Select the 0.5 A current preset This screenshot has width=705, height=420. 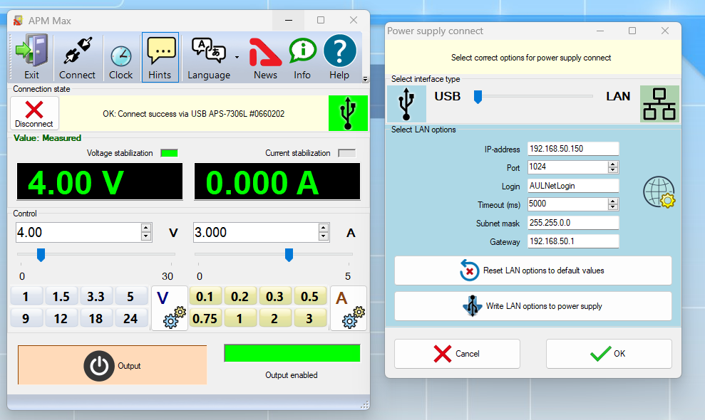point(310,296)
